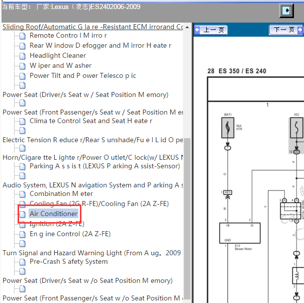The width and height of the screenshot is (304, 303).
Task: Go to previous page (上一页)
Action: 211,30
